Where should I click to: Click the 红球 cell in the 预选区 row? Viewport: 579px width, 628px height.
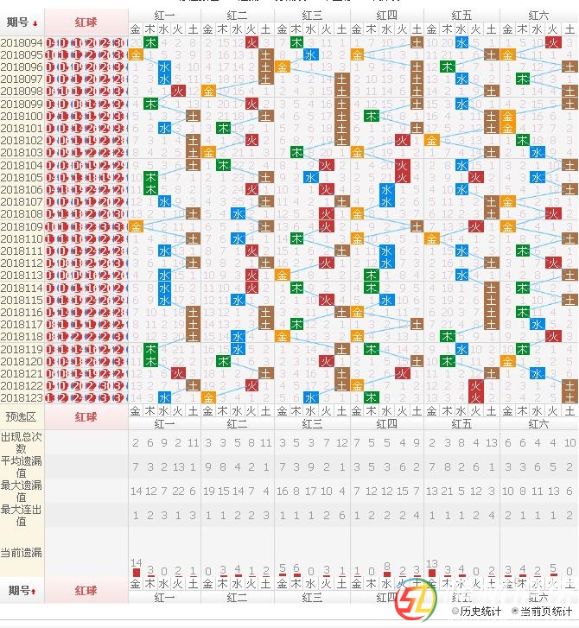point(86,417)
